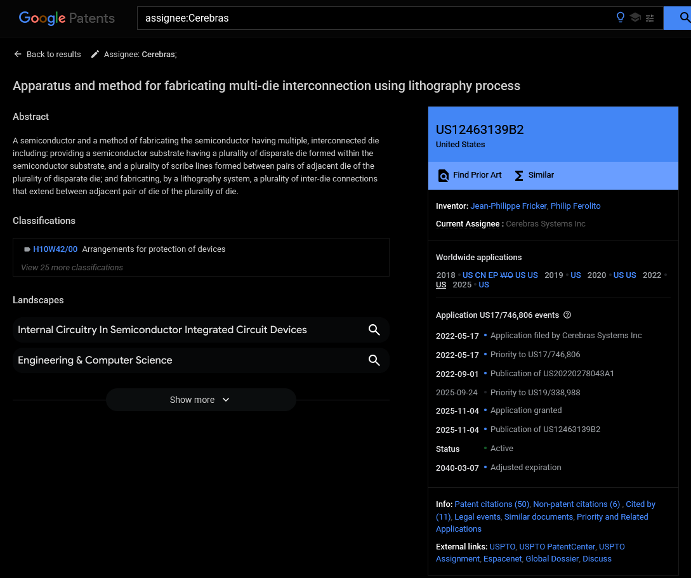Screen dimensions: 691x578
Task: Click the graduation cap scholar icon
Action: (x=635, y=18)
